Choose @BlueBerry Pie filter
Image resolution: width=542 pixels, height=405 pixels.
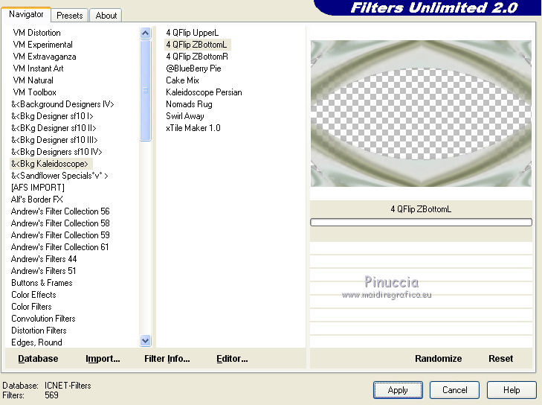click(193, 68)
